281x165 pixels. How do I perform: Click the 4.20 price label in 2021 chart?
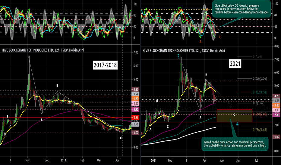[x=276, y=96]
